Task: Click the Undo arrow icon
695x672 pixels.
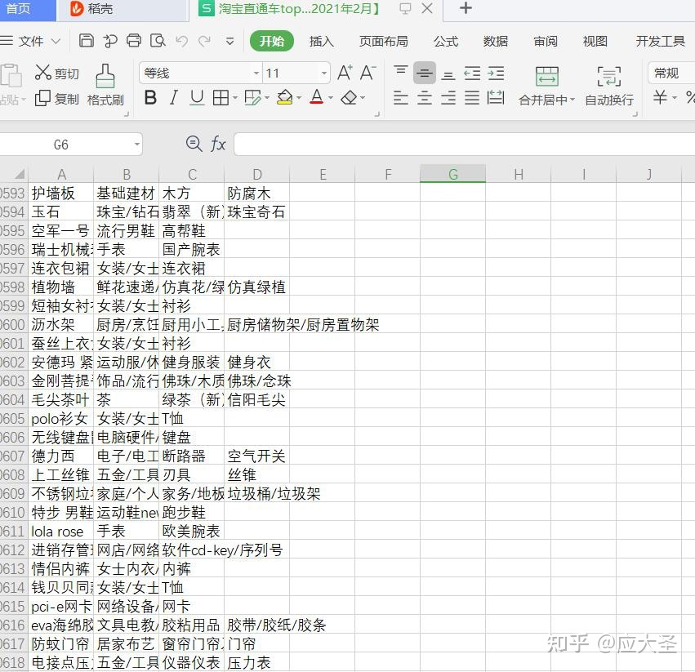Action: click(182, 41)
